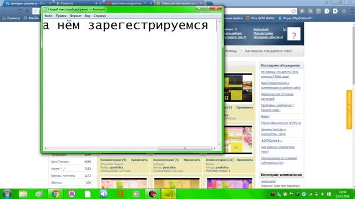This screenshot has height=199, width=355.
Task: Open the blank document taskbar icon
Action: pyautogui.click(x=88, y=194)
